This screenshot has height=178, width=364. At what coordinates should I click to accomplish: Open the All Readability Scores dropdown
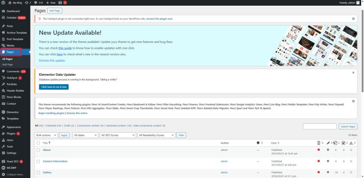tap(156, 135)
